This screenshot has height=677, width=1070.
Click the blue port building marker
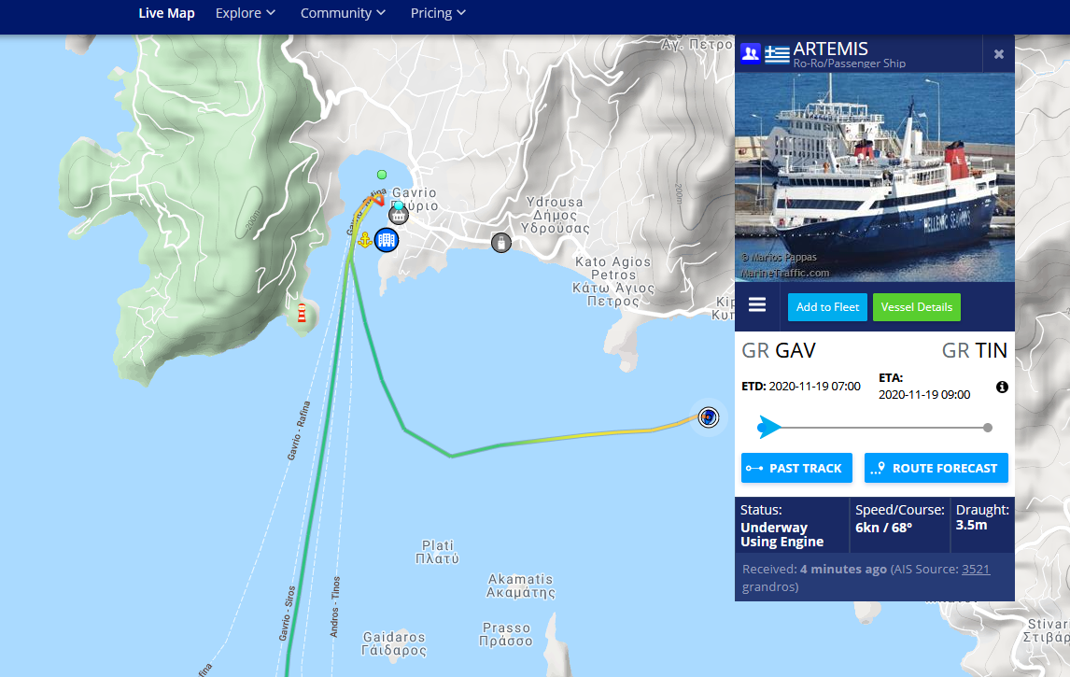[x=387, y=240]
